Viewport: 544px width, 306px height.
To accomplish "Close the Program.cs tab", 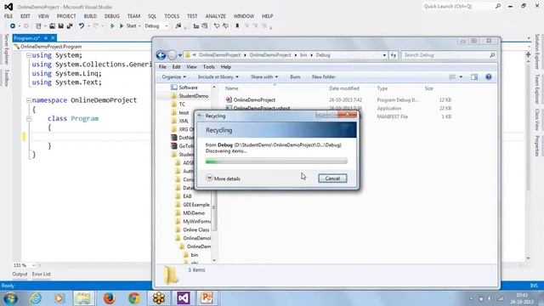I will click(x=53, y=38).
